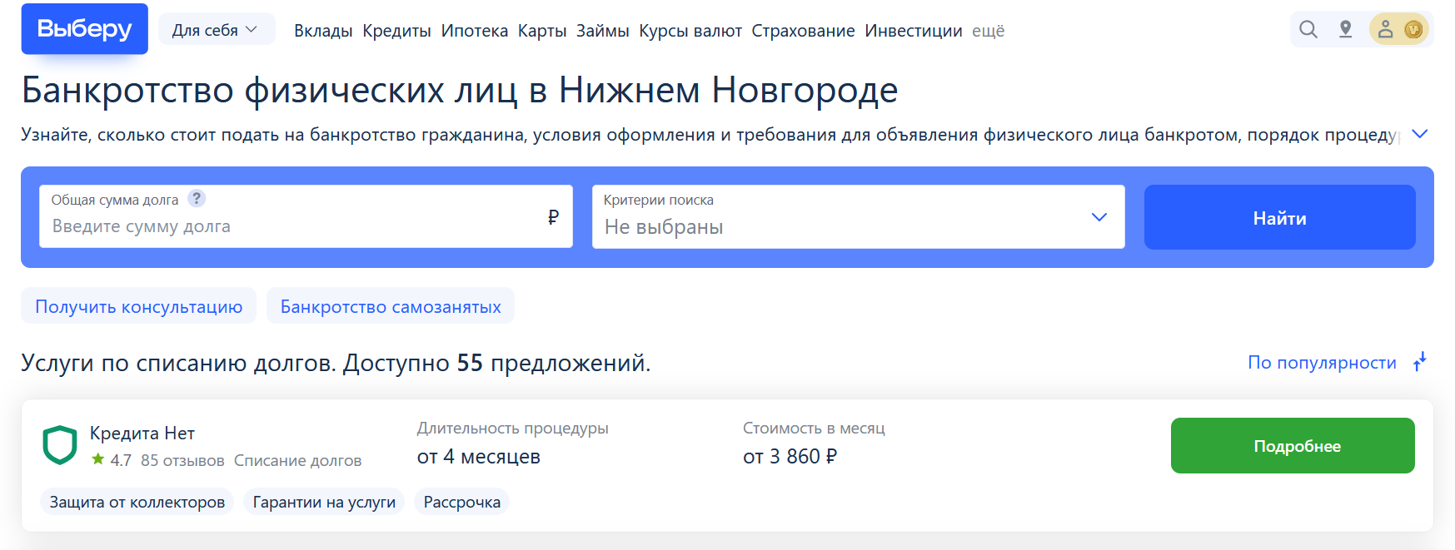Open the Для себя dropdown

(217, 30)
